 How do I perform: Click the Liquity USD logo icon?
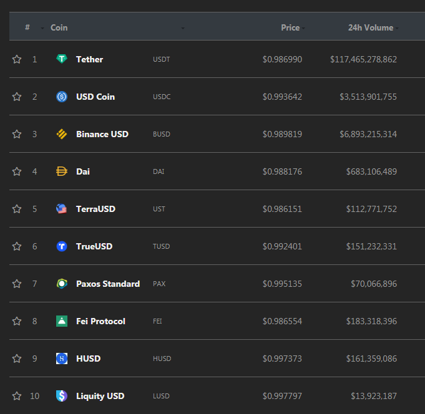tap(62, 396)
